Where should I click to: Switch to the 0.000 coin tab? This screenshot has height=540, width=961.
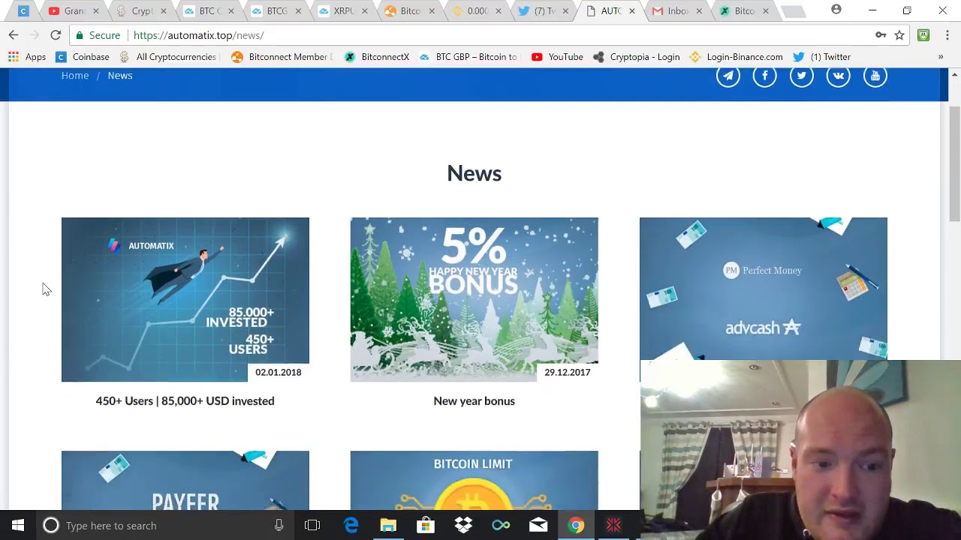click(x=474, y=10)
